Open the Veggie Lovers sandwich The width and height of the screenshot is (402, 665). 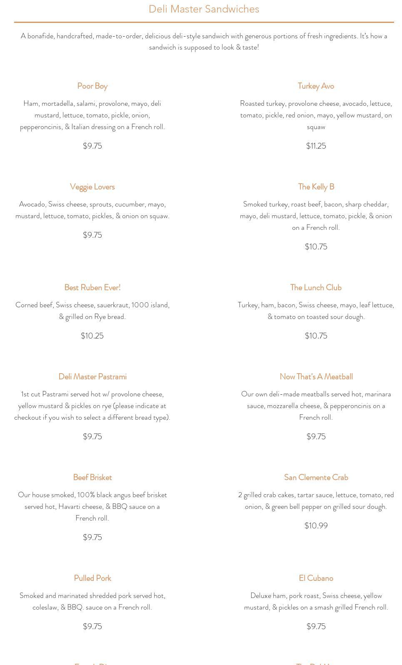[92, 187]
